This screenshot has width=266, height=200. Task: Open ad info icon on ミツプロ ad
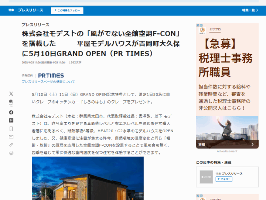201,25
